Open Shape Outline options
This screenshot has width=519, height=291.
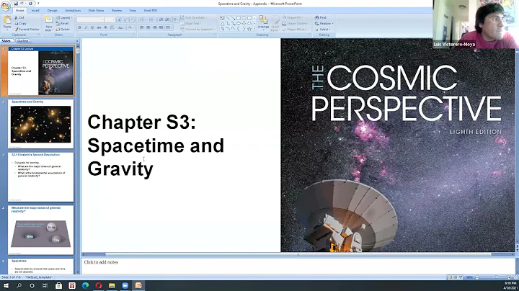(x=296, y=24)
